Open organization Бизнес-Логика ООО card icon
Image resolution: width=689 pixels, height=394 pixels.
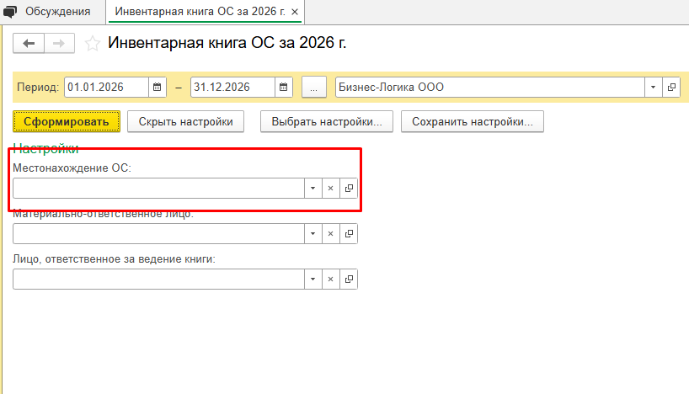(x=671, y=87)
